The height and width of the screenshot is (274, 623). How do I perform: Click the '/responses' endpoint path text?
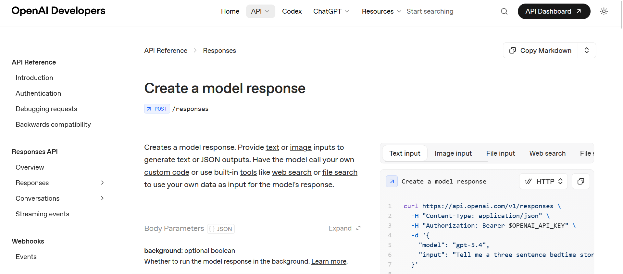tap(190, 109)
